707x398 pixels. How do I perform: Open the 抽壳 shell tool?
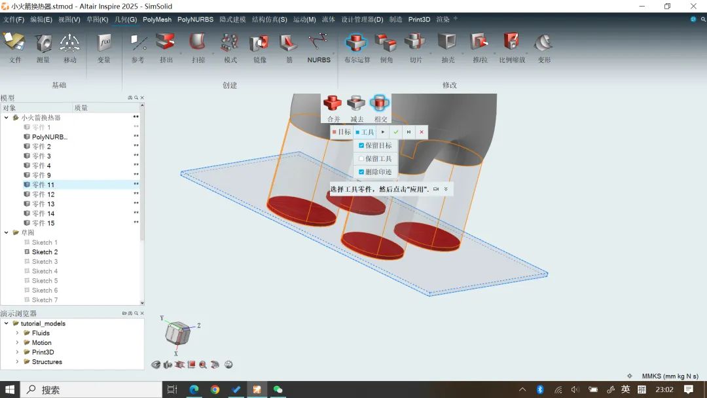coord(447,44)
